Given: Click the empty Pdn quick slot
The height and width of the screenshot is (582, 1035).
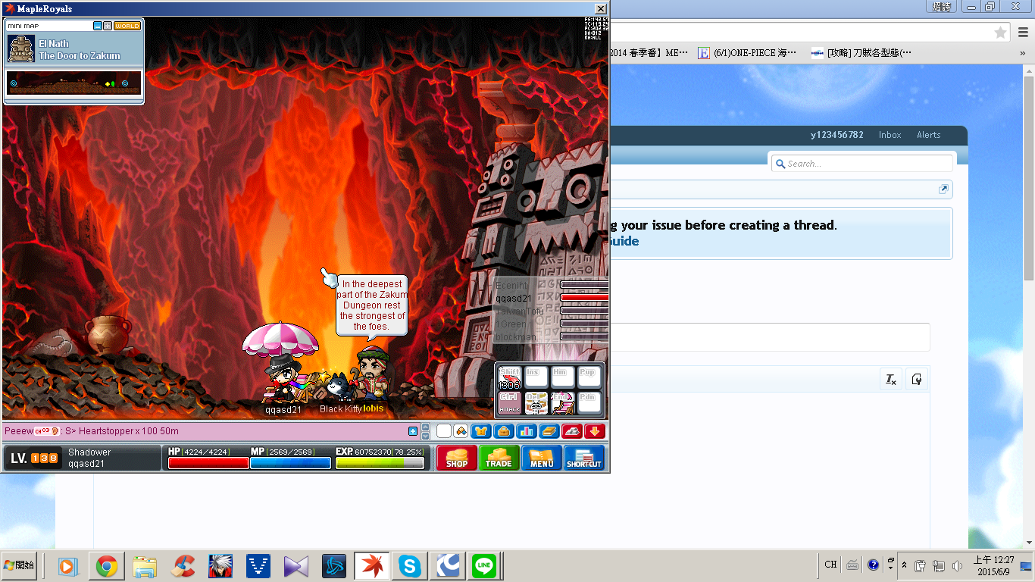Looking at the screenshot, I should coord(589,403).
